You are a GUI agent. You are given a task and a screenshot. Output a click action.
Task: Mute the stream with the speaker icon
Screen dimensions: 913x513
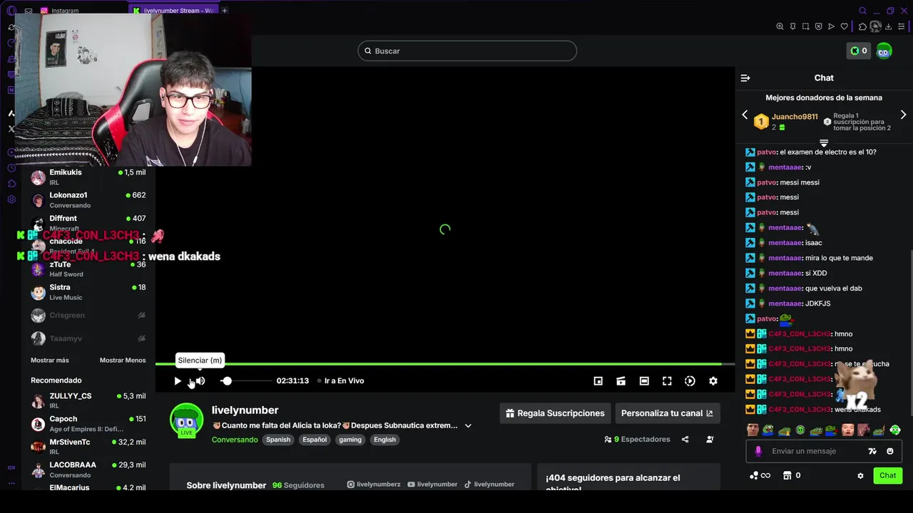[x=200, y=381]
